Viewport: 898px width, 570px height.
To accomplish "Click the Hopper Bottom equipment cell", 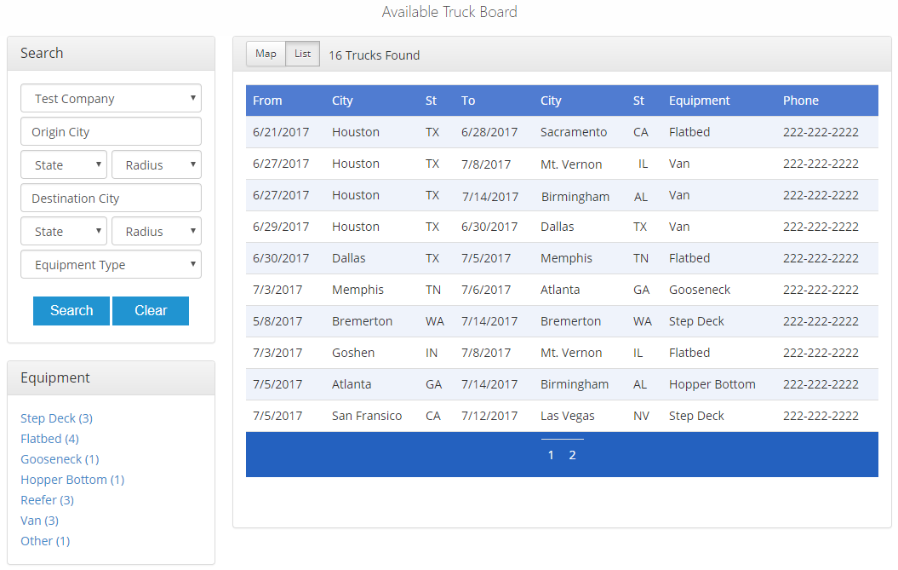I will click(x=712, y=385).
